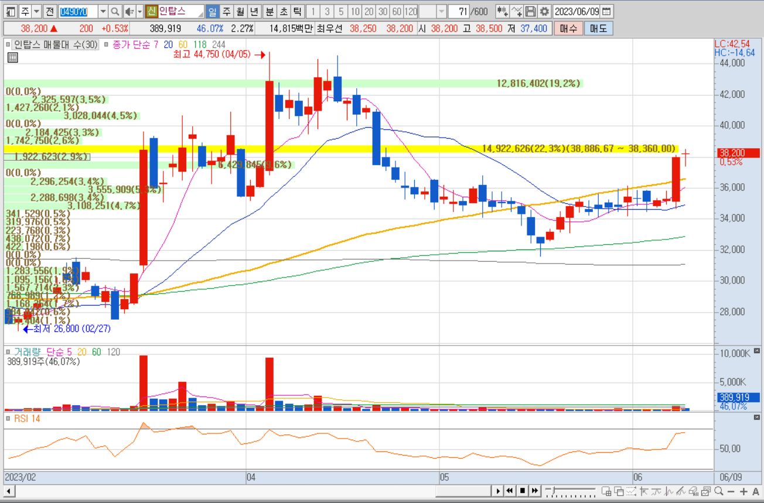Click the left scroll arrow at bottom-left
Image resolution: width=764 pixels, height=503 pixels.
8,491
